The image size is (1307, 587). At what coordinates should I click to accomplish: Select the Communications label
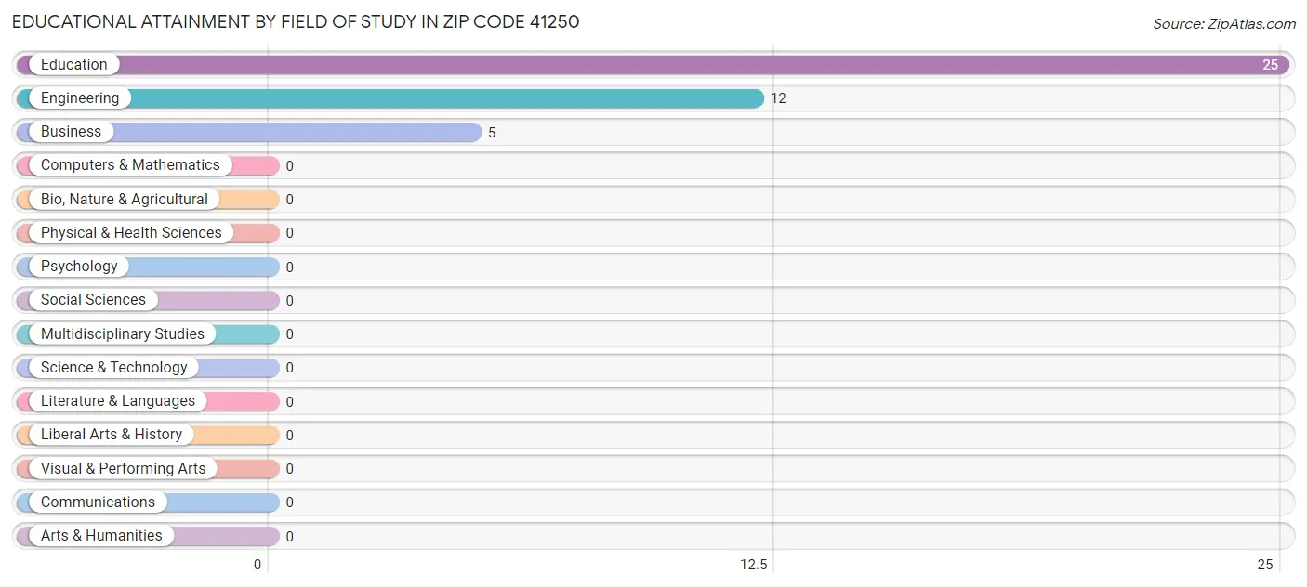(98, 502)
